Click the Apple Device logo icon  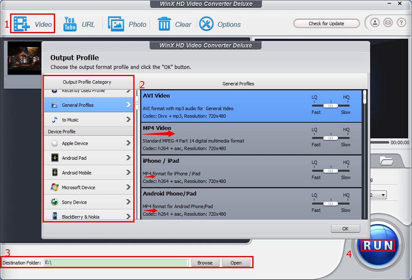tap(55, 143)
